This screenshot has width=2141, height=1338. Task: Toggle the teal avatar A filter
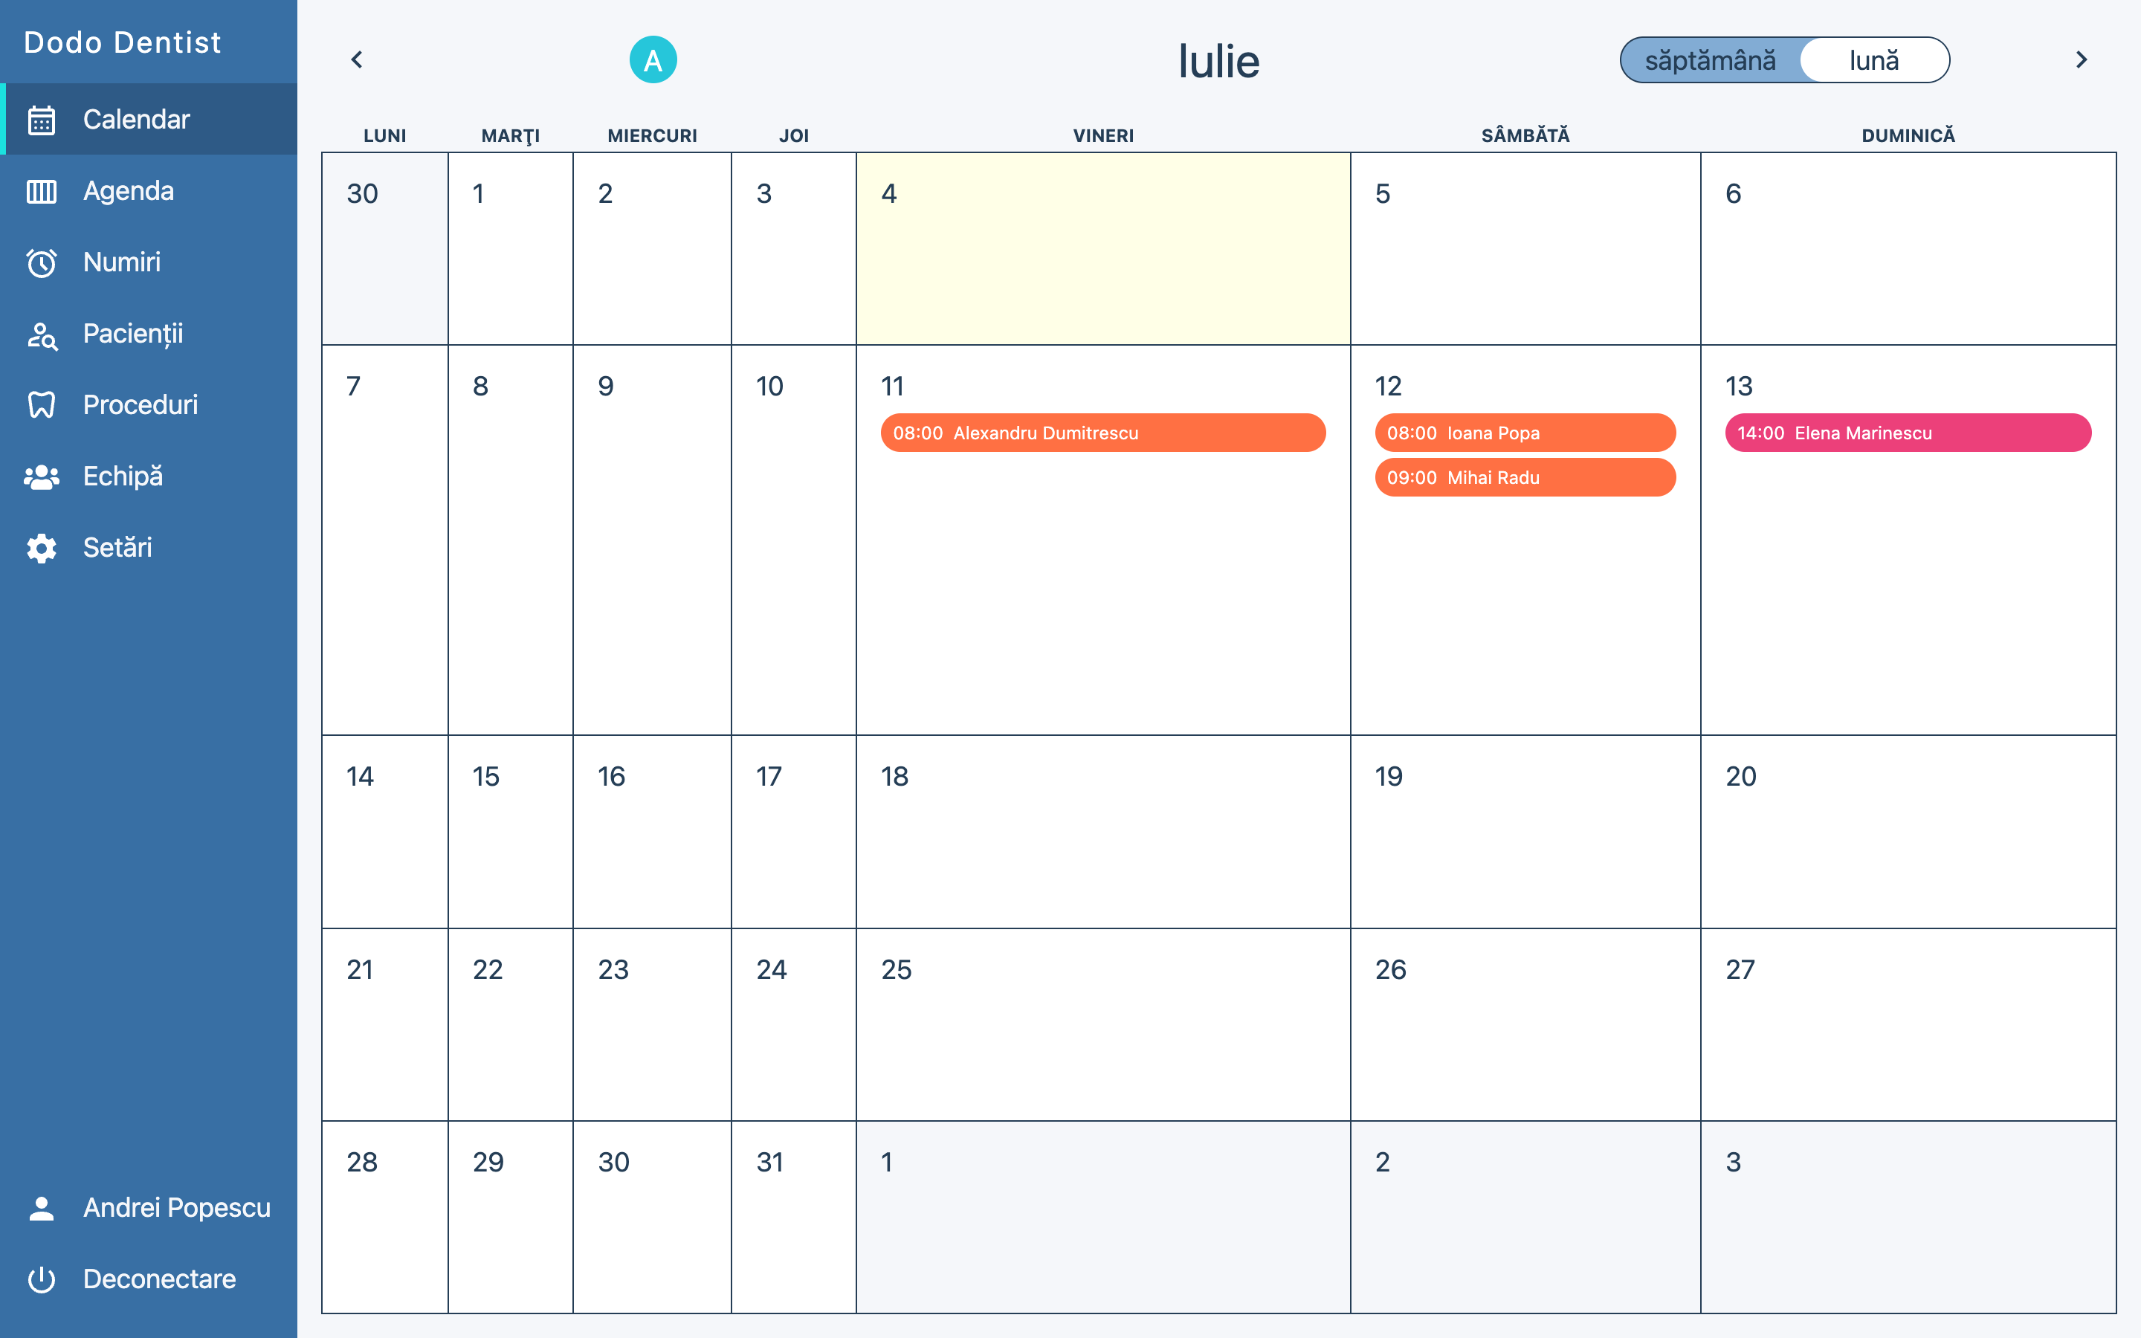[x=653, y=60]
